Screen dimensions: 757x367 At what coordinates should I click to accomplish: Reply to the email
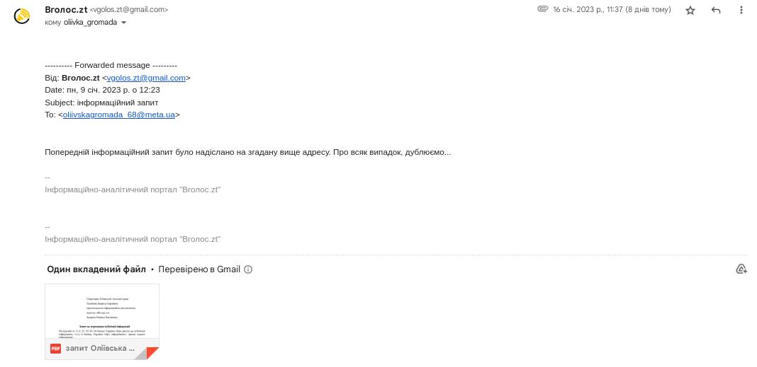pos(716,10)
